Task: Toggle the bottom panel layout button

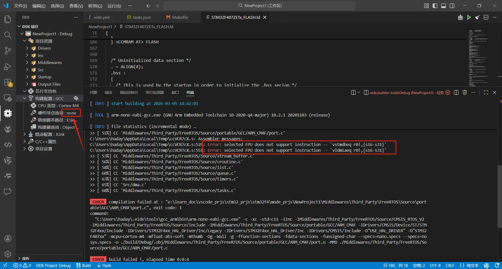Action: (444, 6)
